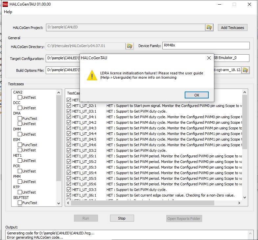Uncheck testcase HET1_UT_03:1
The width and height of the screenshot is (258, 240).
[69, 111]
